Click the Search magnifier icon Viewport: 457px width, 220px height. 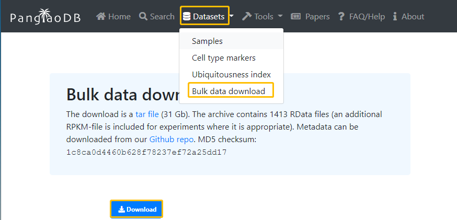[x=143, y=17]
